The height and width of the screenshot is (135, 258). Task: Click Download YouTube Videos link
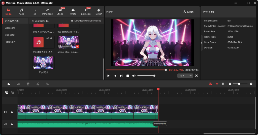[x=86, y=21]
